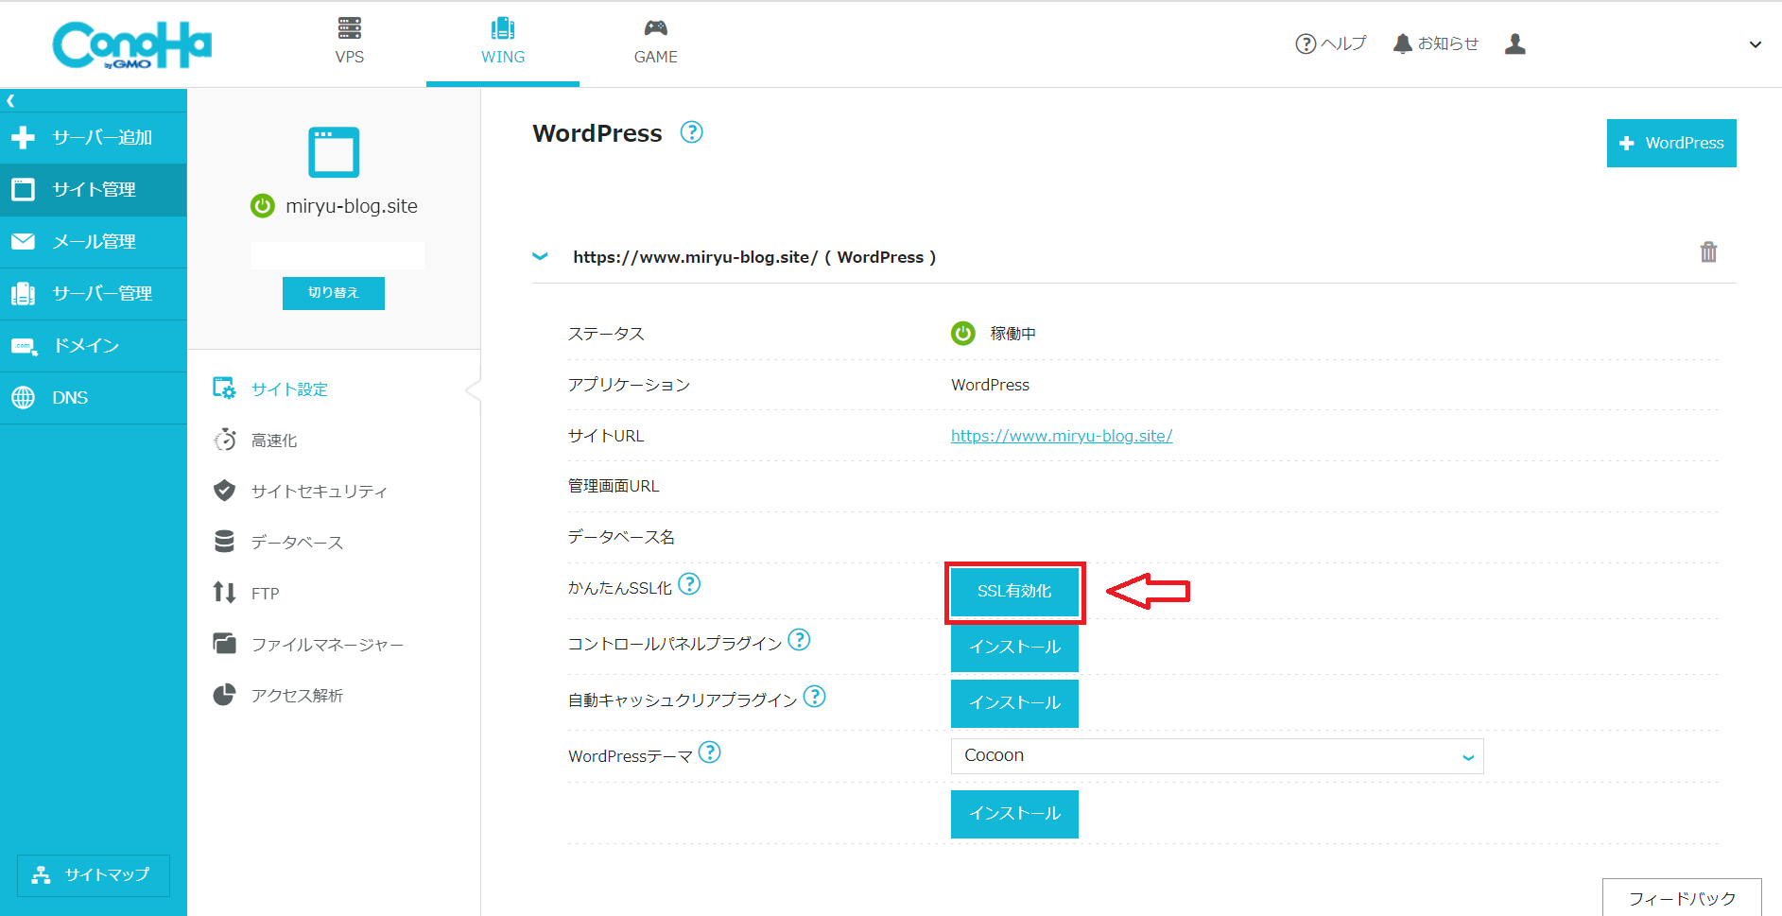Collapse the www.miryu-blog.site WordPress section
1782x916 pixels.
click(x=540, y=256)
